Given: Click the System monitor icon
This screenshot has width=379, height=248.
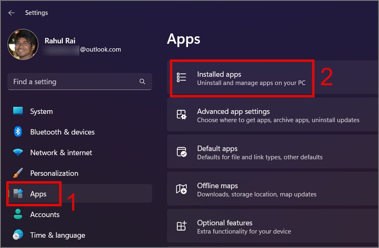Looking at the screenshot, I should (18, 111).
